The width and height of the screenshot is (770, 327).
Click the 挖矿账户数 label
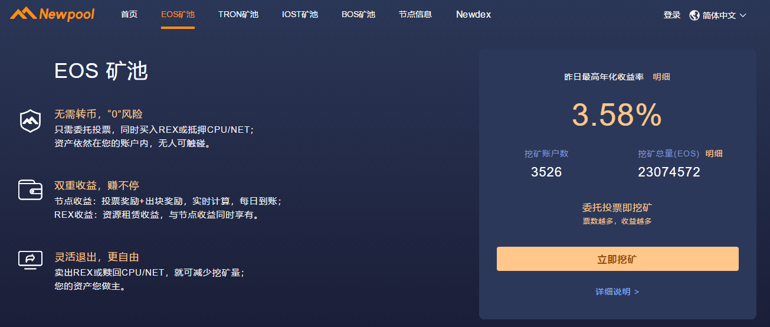(x=546, y=153)
